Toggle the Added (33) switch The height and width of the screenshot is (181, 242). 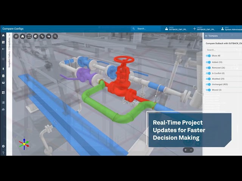(x=208, y=62)
